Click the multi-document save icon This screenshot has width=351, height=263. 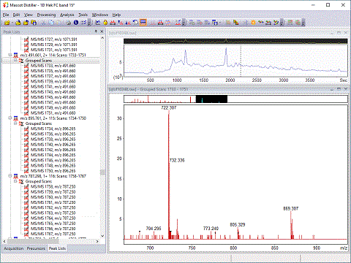(34, 23)
